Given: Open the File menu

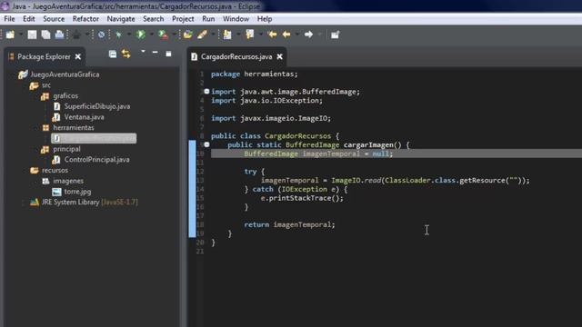Looking at the screenshot, I should [x=10, y=19].
